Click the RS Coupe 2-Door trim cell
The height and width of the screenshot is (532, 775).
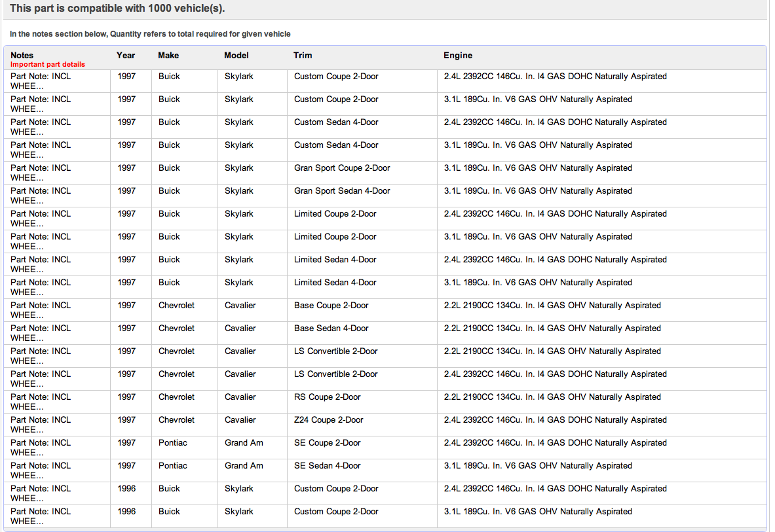coord(327,397)
